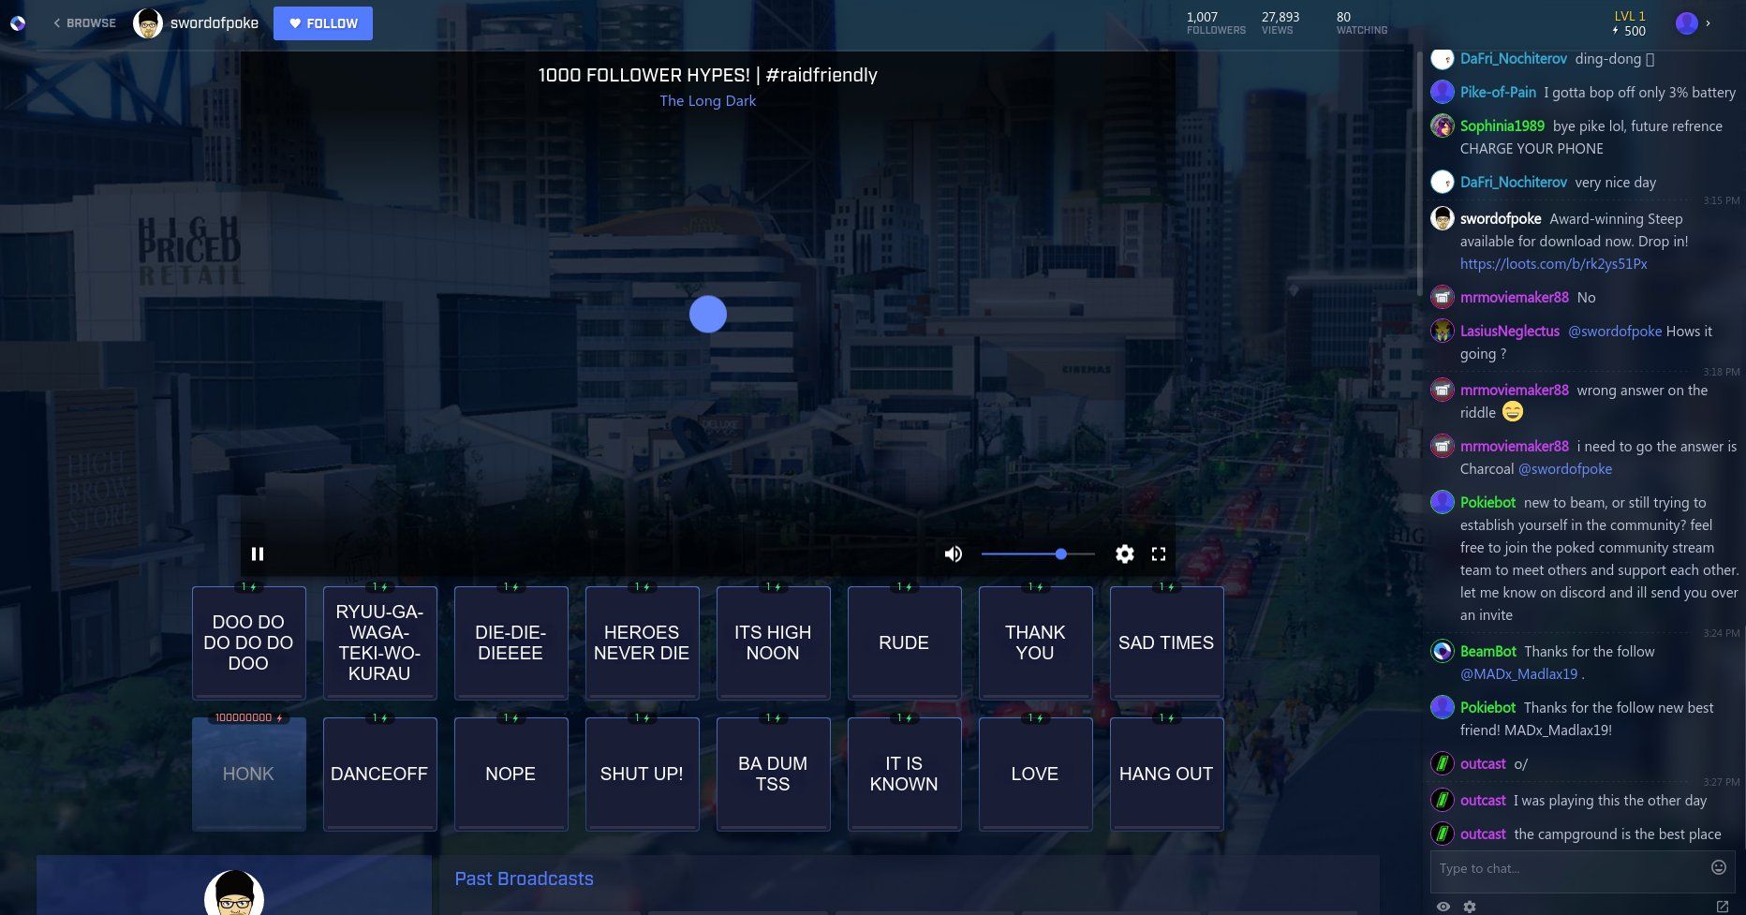Click the 500 sparks balance
Viewport: 1746px width, 915px height.
[x=1630, y=31]
